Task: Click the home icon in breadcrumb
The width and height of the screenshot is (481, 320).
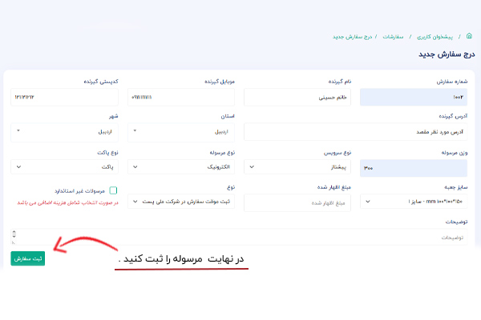Action: pyautogui.click(x=469, y=36)
